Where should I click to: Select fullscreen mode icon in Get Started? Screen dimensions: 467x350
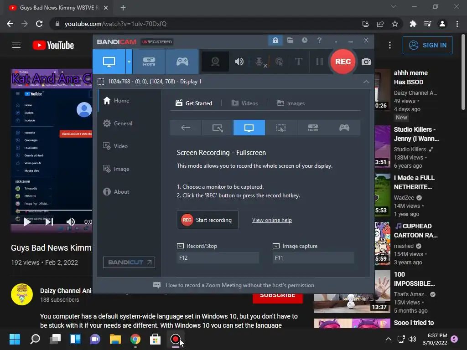click(x=249, y=128)
